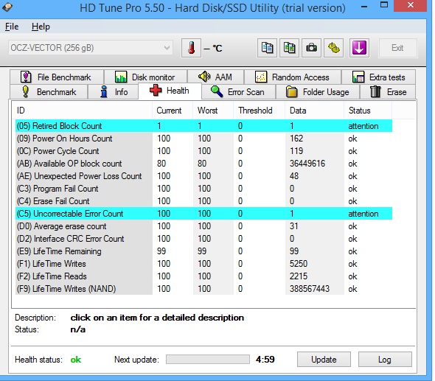Click the ID column header
The image size is (435, 381).
[83, 111]
